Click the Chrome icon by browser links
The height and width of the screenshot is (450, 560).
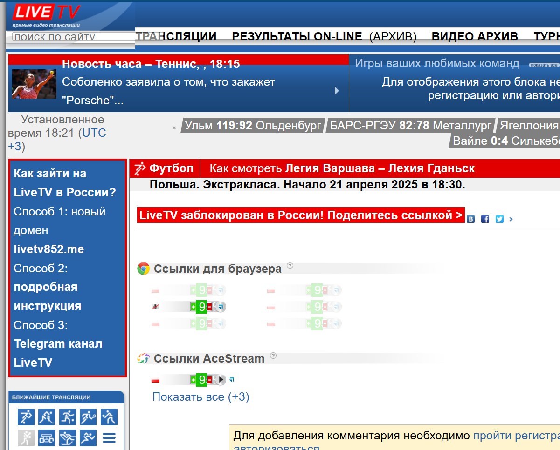[x=143, y=269]
